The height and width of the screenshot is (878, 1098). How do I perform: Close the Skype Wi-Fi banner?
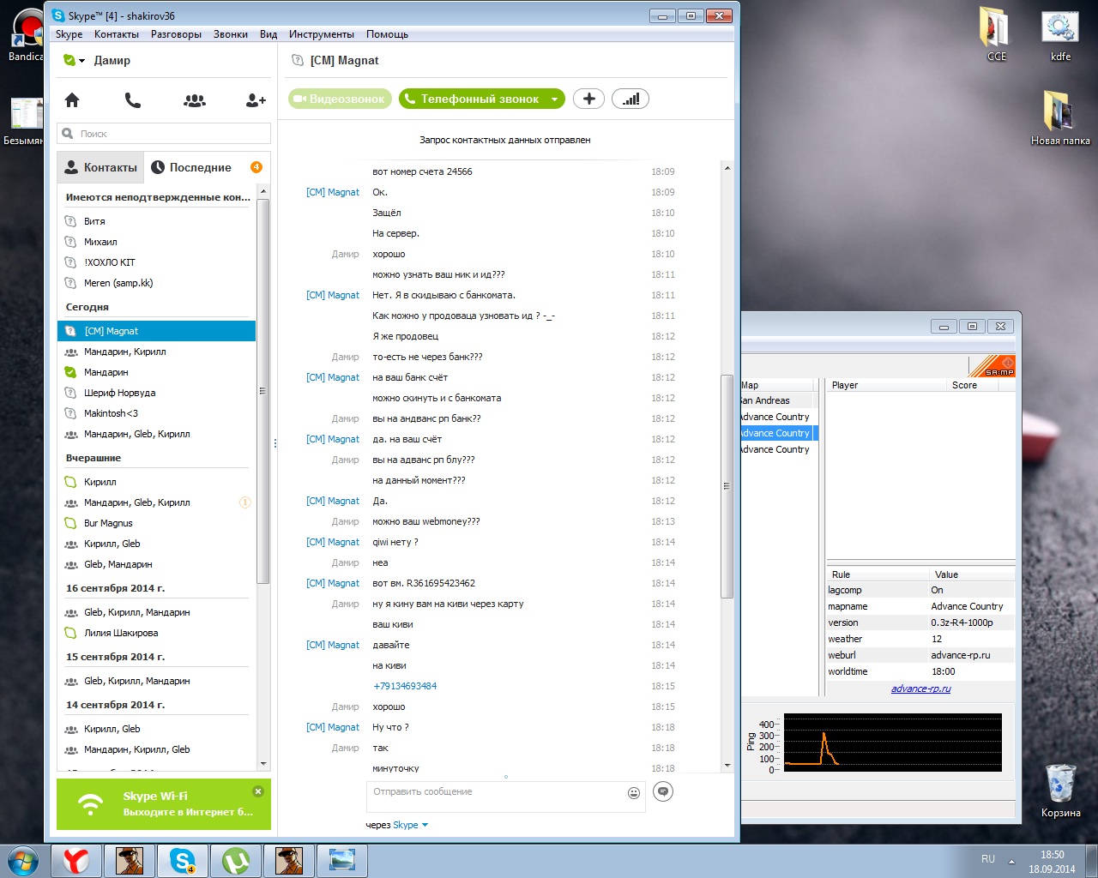258,791
